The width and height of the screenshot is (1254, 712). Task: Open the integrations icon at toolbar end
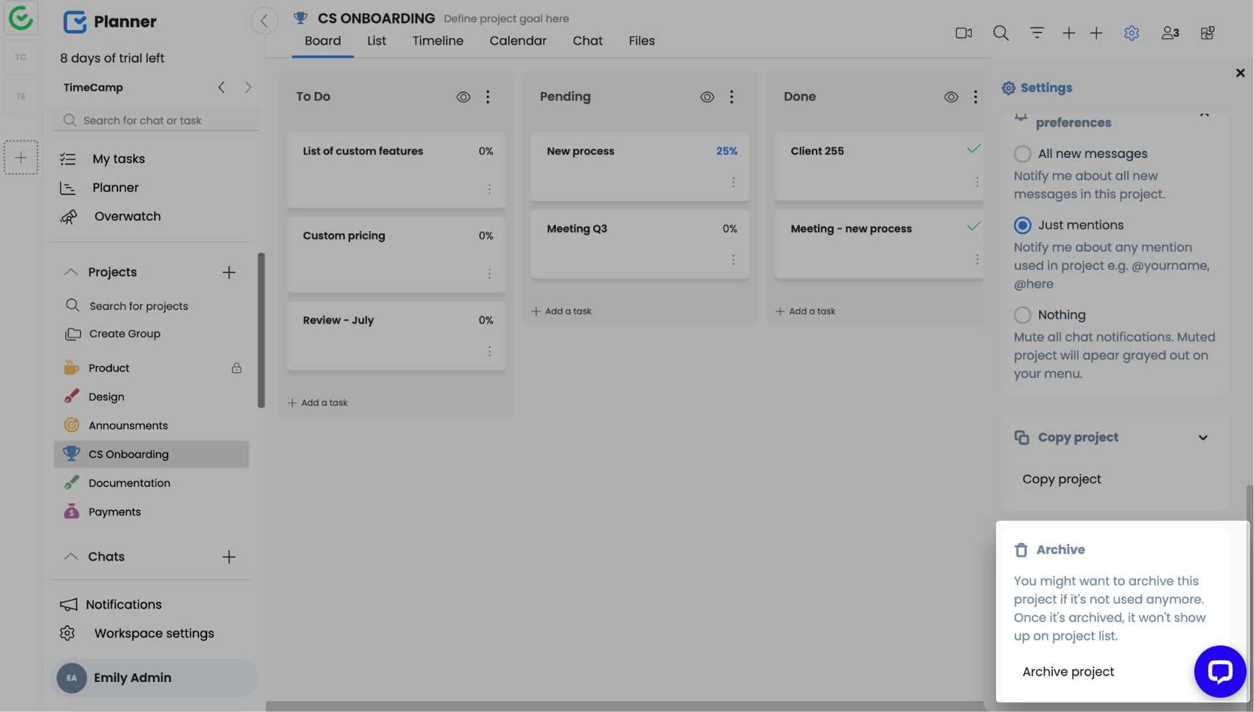(x=1207, y=33)
